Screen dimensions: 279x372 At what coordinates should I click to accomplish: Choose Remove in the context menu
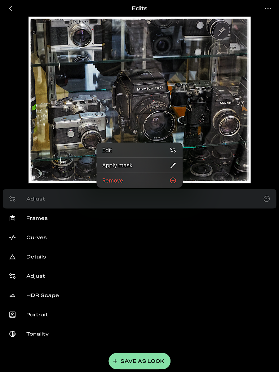point(139,180)
